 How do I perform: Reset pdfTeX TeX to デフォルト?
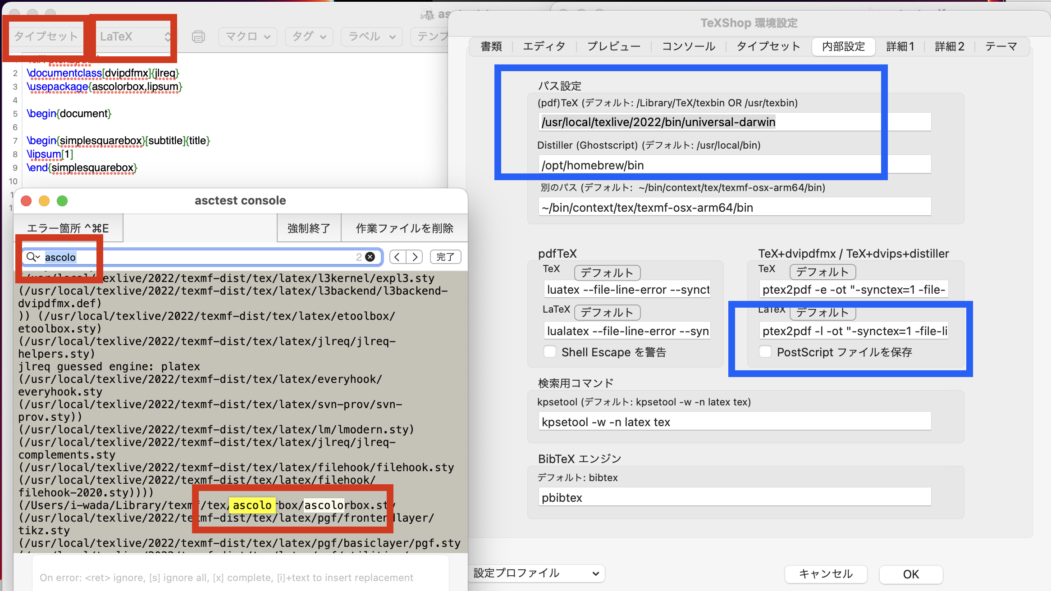(x=607, y=273)
